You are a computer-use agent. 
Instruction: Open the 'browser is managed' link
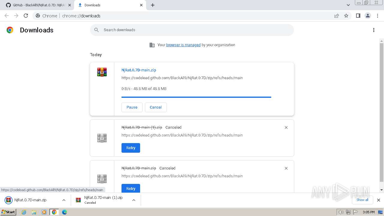(183, 45)
